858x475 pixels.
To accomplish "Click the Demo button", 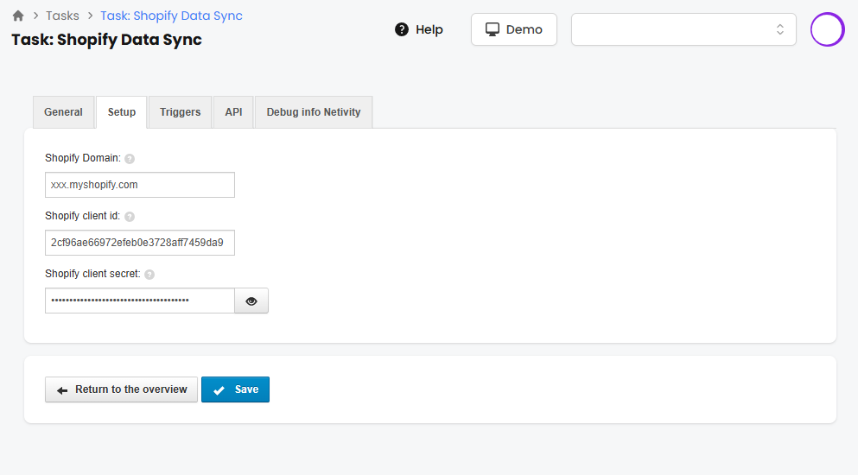I will pyautogui.click(x=514, y=29).
